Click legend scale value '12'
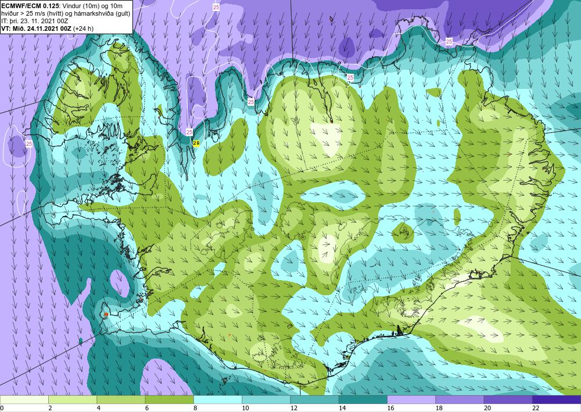 pyautogui.click(x=293, y=408)
